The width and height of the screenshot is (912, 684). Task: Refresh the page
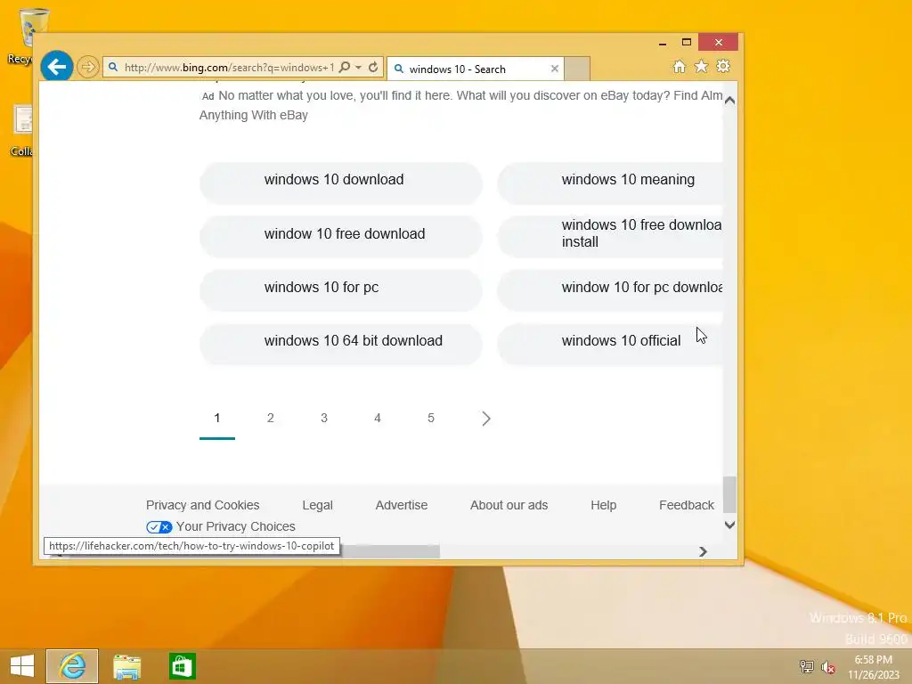click(373, 67)
